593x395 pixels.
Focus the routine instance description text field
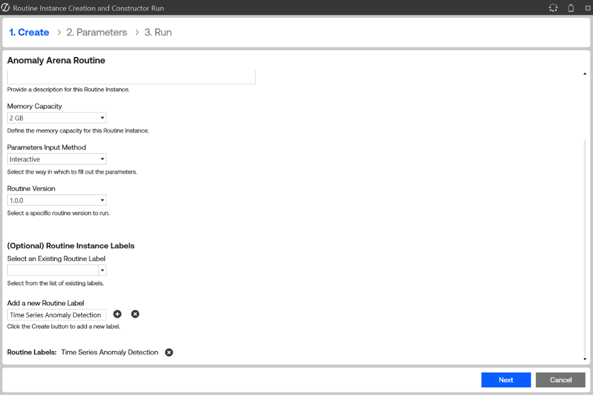point(131,77)
